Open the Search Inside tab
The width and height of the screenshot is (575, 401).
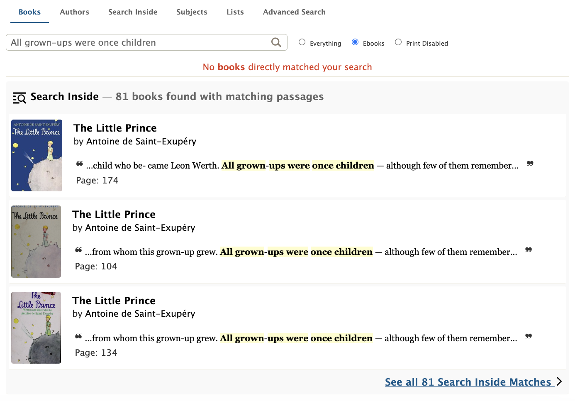click(x=133, y=12)
